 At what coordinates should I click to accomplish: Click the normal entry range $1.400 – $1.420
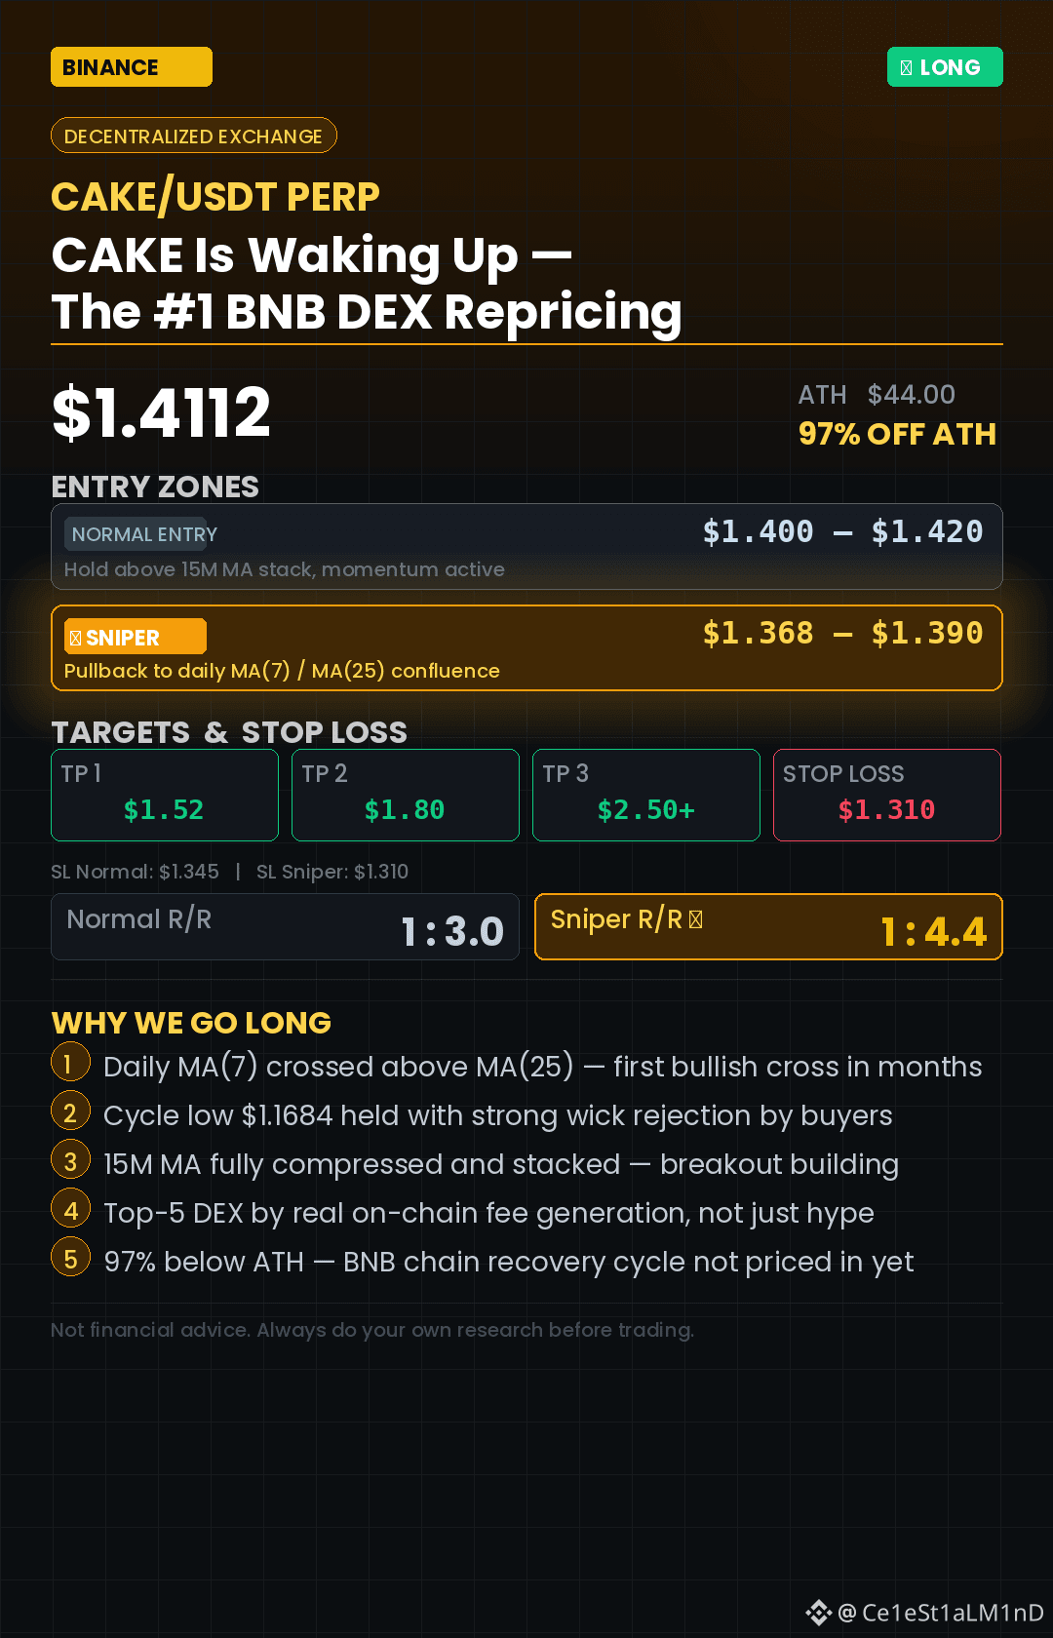(842, 532)
